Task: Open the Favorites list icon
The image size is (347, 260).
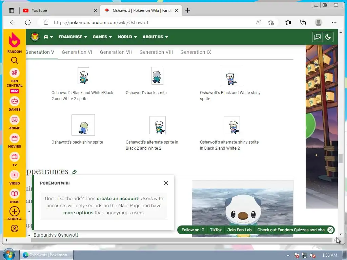Action: [288, 22]
